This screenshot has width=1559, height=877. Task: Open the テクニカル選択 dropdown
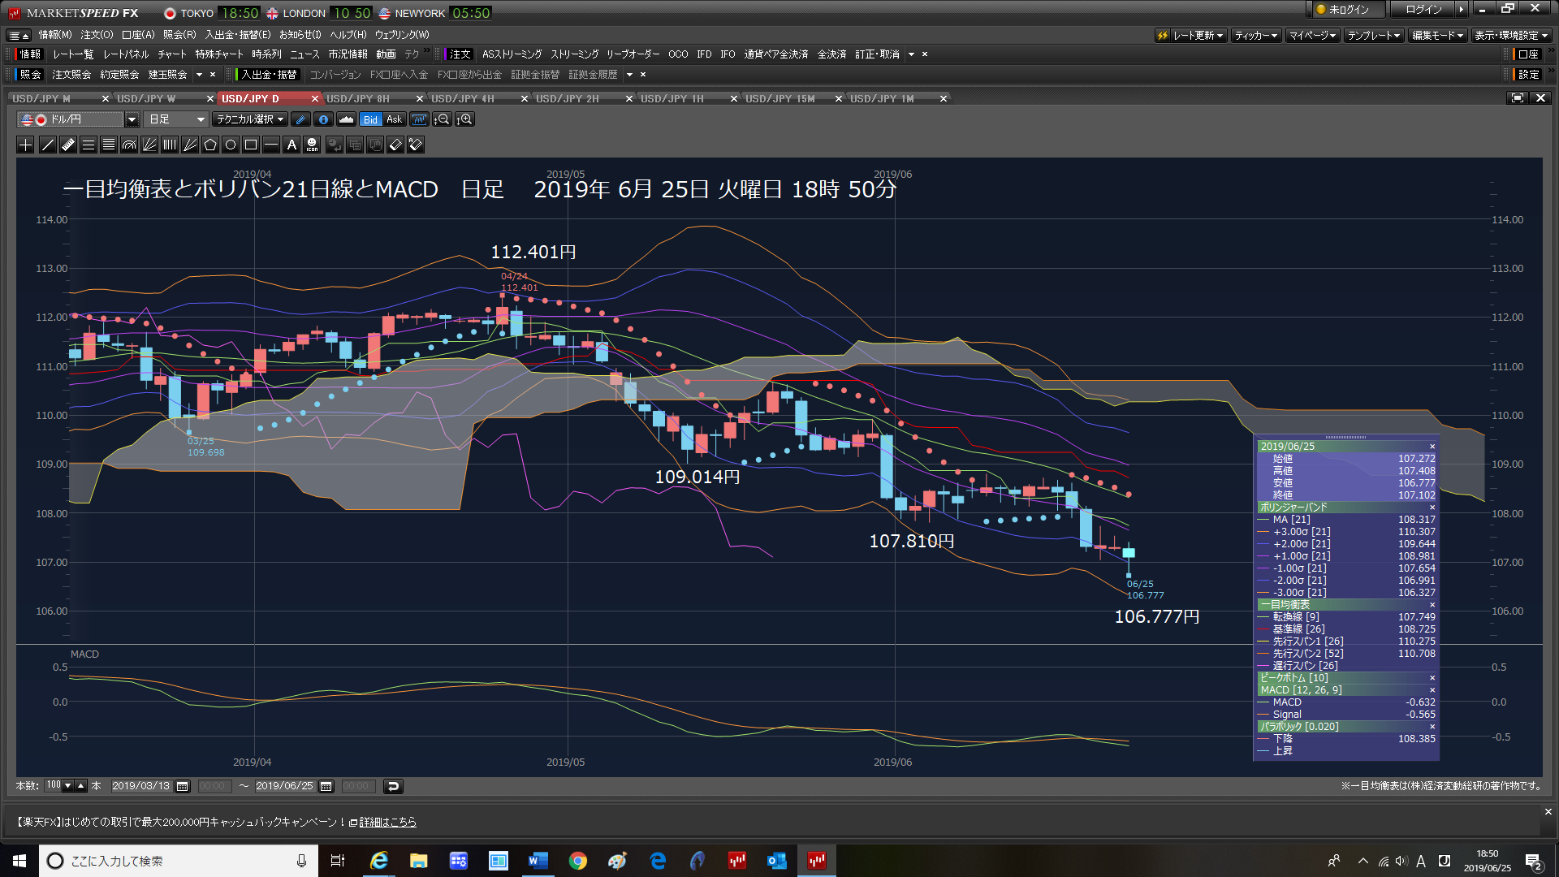[249, 119]
